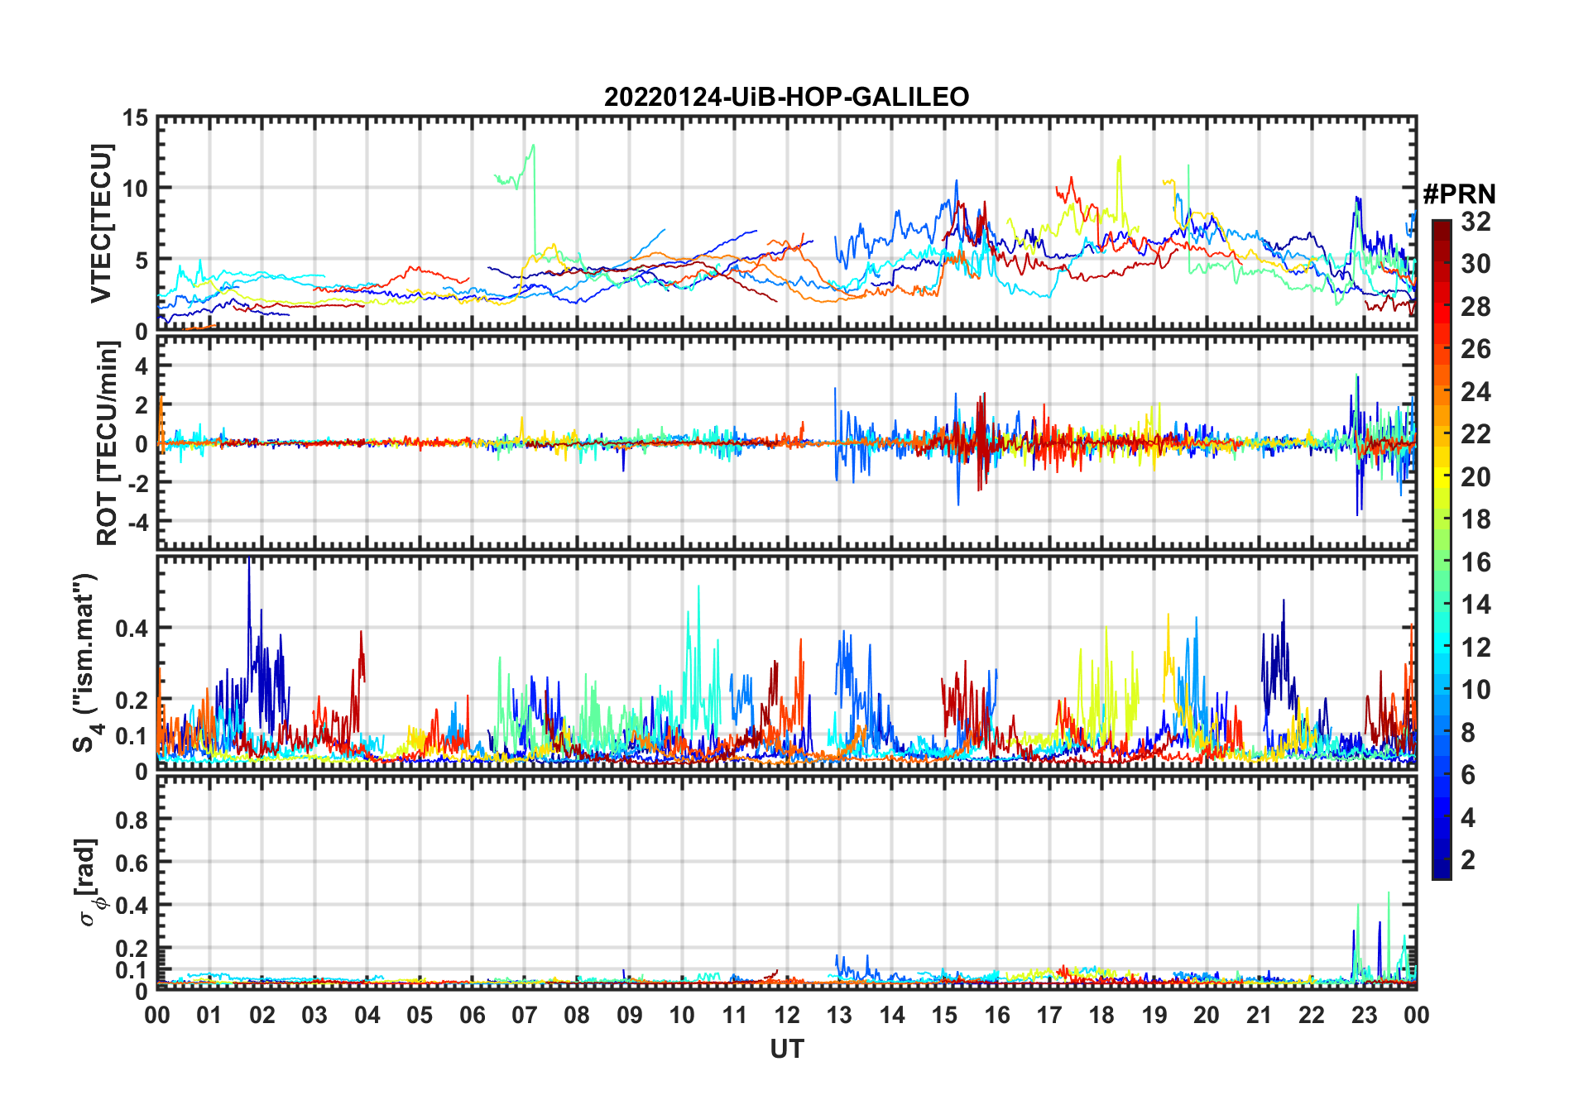The height and width of the screenshot is (1100, 1574).
Task: Click colorbar tick label 26
Action: point(1476,349)
